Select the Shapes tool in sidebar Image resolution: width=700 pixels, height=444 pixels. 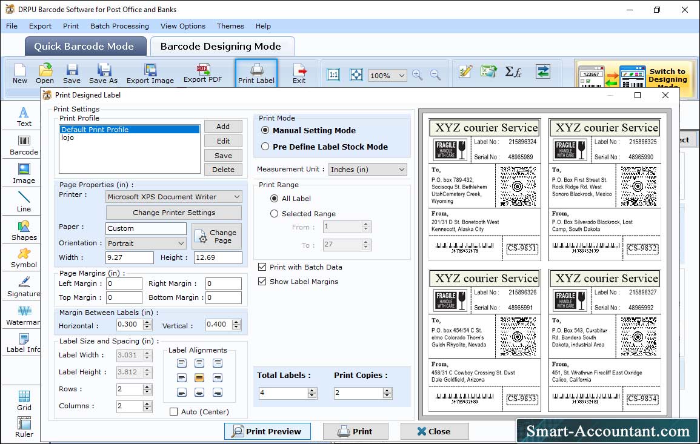coord(24,230)
